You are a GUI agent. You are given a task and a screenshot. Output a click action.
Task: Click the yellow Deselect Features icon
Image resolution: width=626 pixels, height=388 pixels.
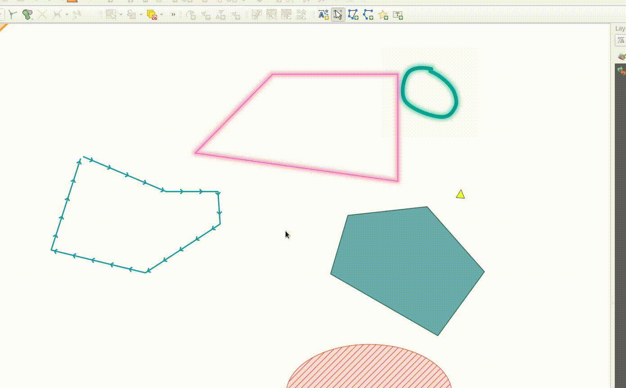(x=152, y=15)
